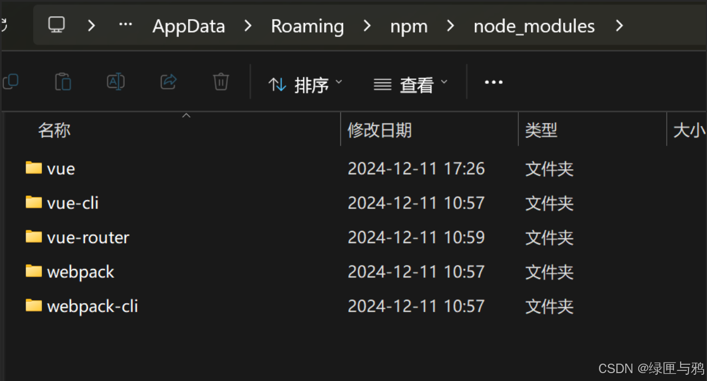
Task: Open the See more (...) toolbar menu
Action: (493, 82)
